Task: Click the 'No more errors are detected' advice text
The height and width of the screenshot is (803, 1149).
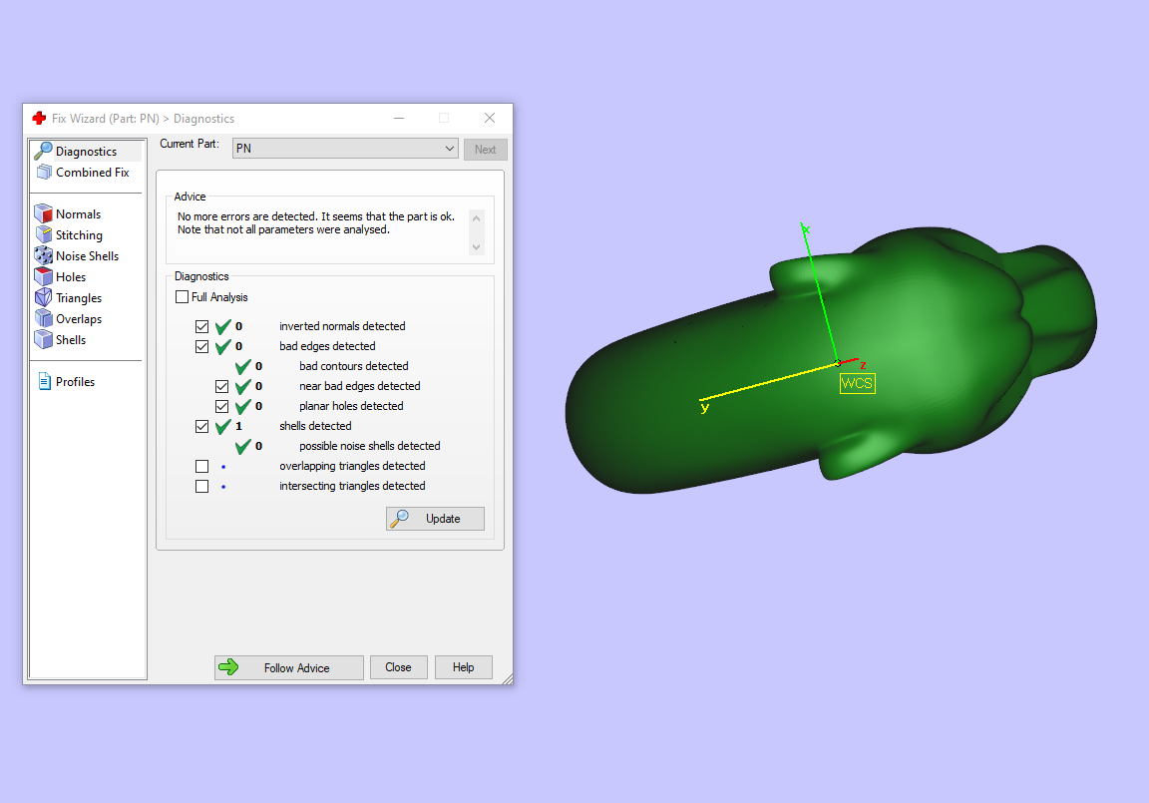Action: (x=316, y=222)
